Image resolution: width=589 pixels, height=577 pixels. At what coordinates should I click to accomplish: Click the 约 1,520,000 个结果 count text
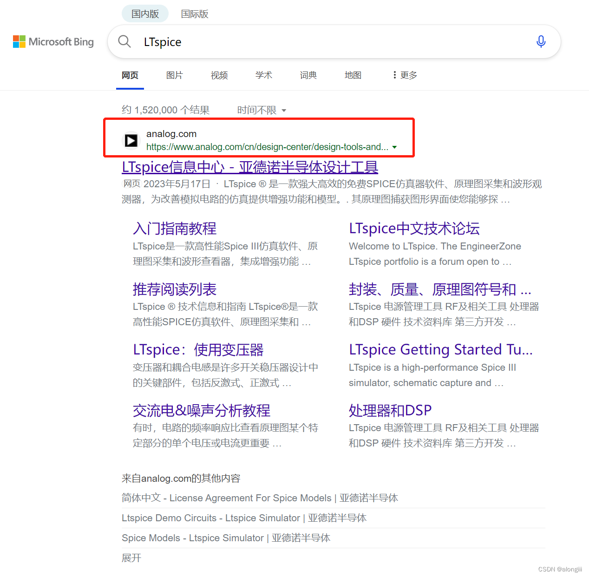[x=165, y=110]
